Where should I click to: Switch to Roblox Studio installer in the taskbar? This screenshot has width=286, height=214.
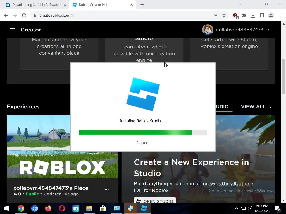pos(144,208)
